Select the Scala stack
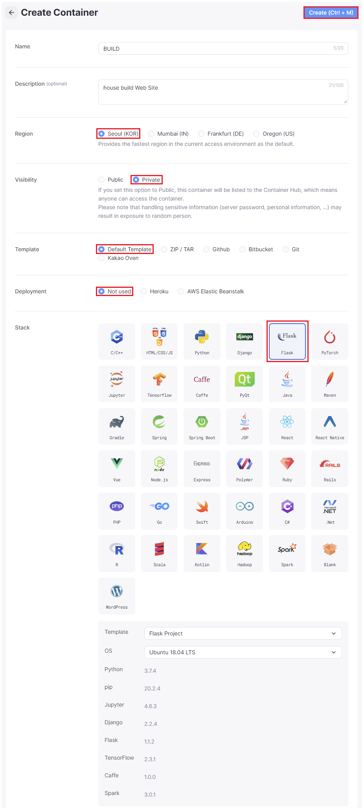Viewport: 364px width, 808px height. [159, 554]
